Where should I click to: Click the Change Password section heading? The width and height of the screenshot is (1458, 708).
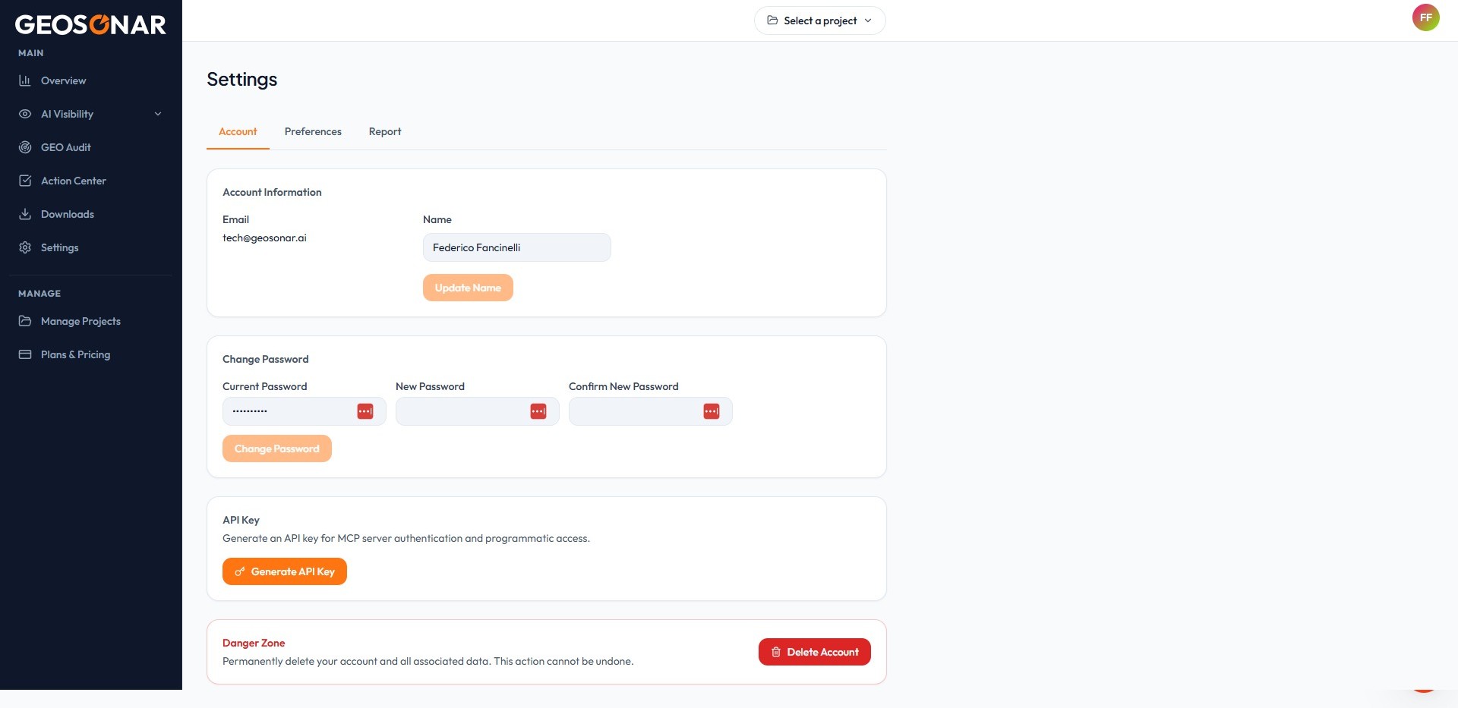pos(266,359)
